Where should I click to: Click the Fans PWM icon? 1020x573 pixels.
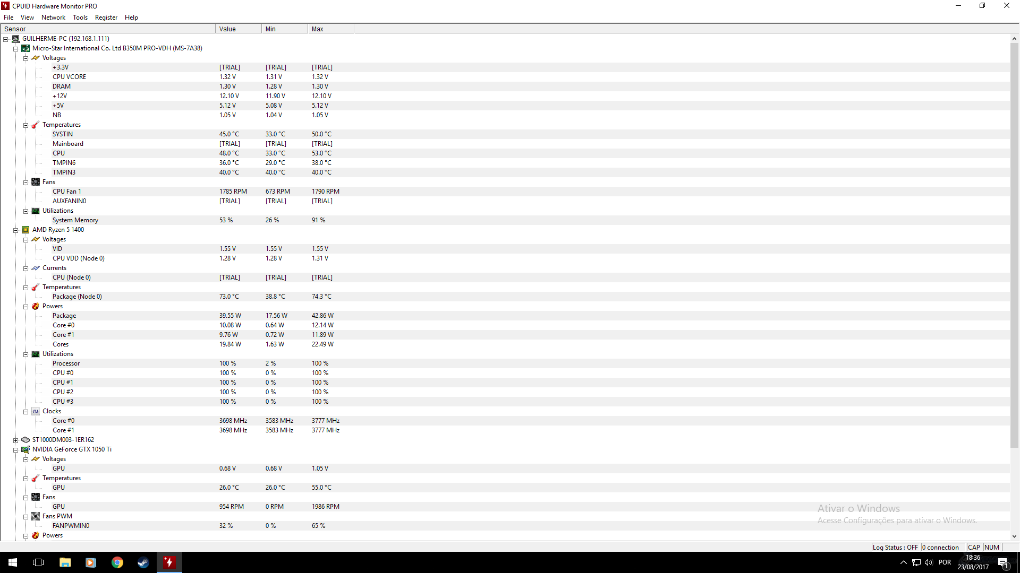[36, 516]
